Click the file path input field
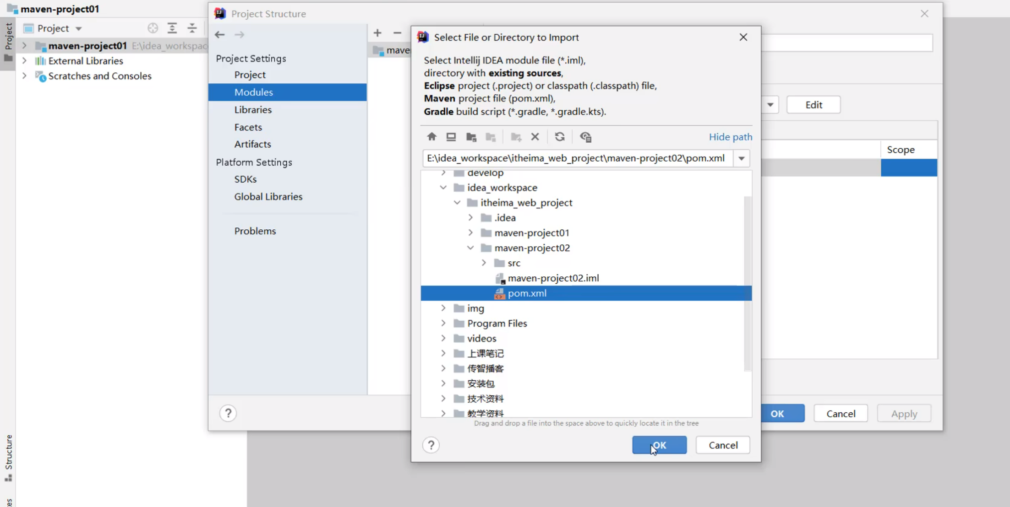 576,158
